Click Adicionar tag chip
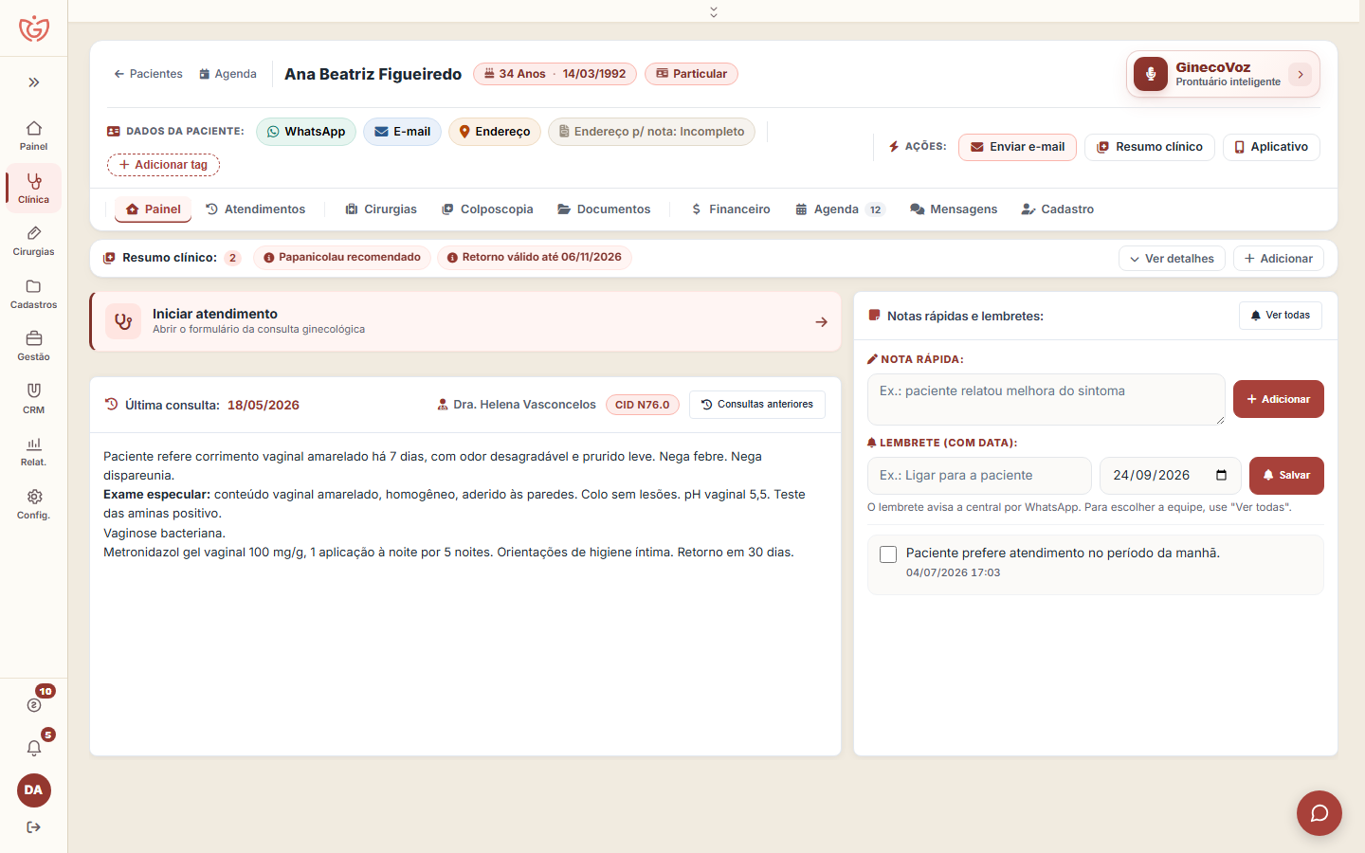This screenshot has width=1365, height=853. (x=164, y=165)
